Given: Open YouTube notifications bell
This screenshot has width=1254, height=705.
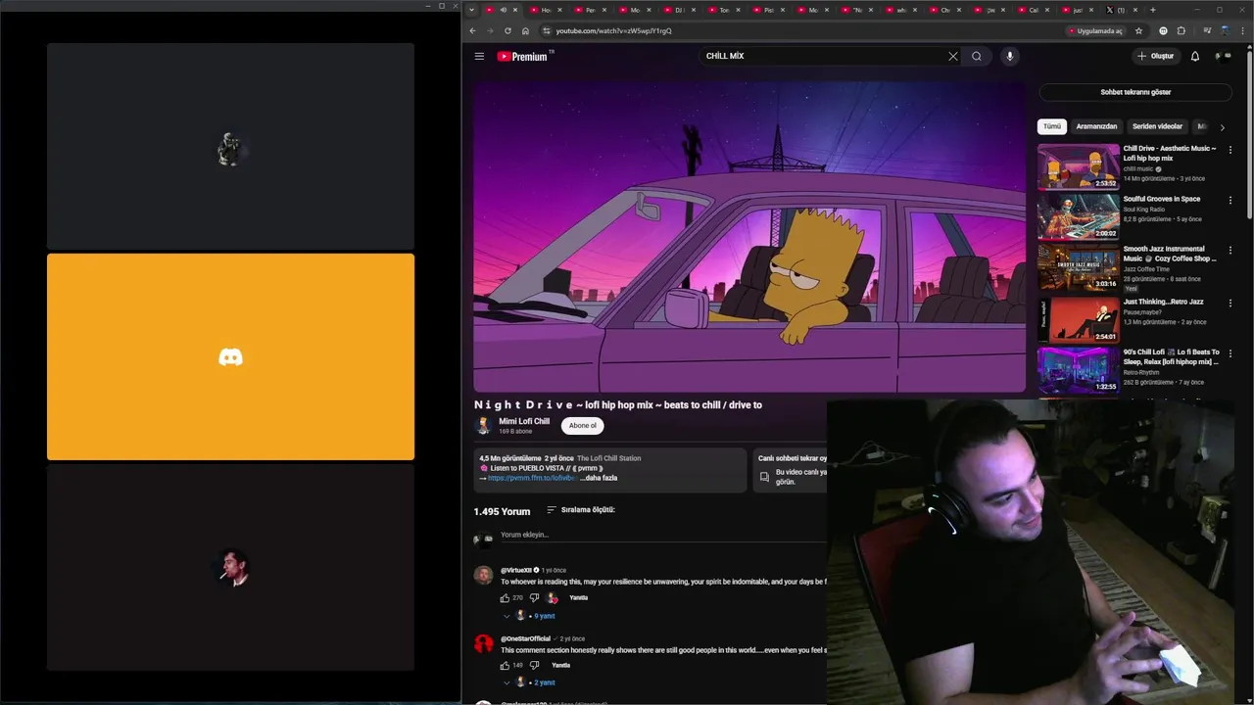Looking at the screenshot, I should click(x=1194, y=56).
